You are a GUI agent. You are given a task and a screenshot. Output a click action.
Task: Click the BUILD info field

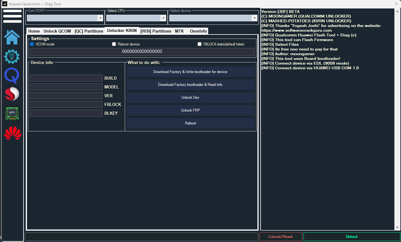[x=66, y=78]
